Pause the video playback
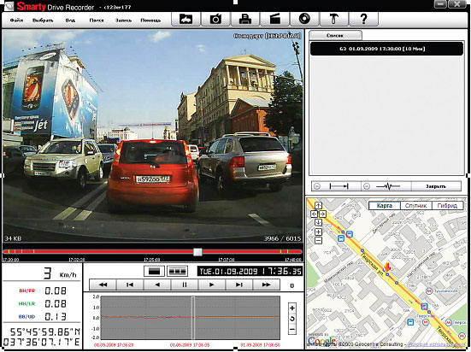 click(x=185, y=285)
